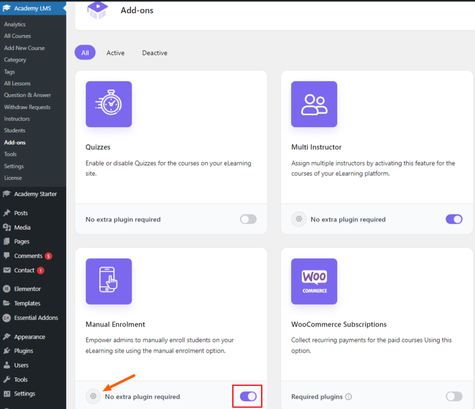Click the Academy LMS menu label

(x=33, y=8)
